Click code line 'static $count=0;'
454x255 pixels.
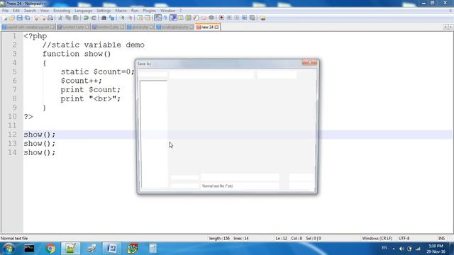click(x=98, y=72)
